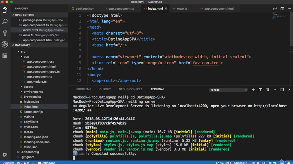Split the terminal panel
The width and height of the screenshot is (293, 164).
pos(260,90)
